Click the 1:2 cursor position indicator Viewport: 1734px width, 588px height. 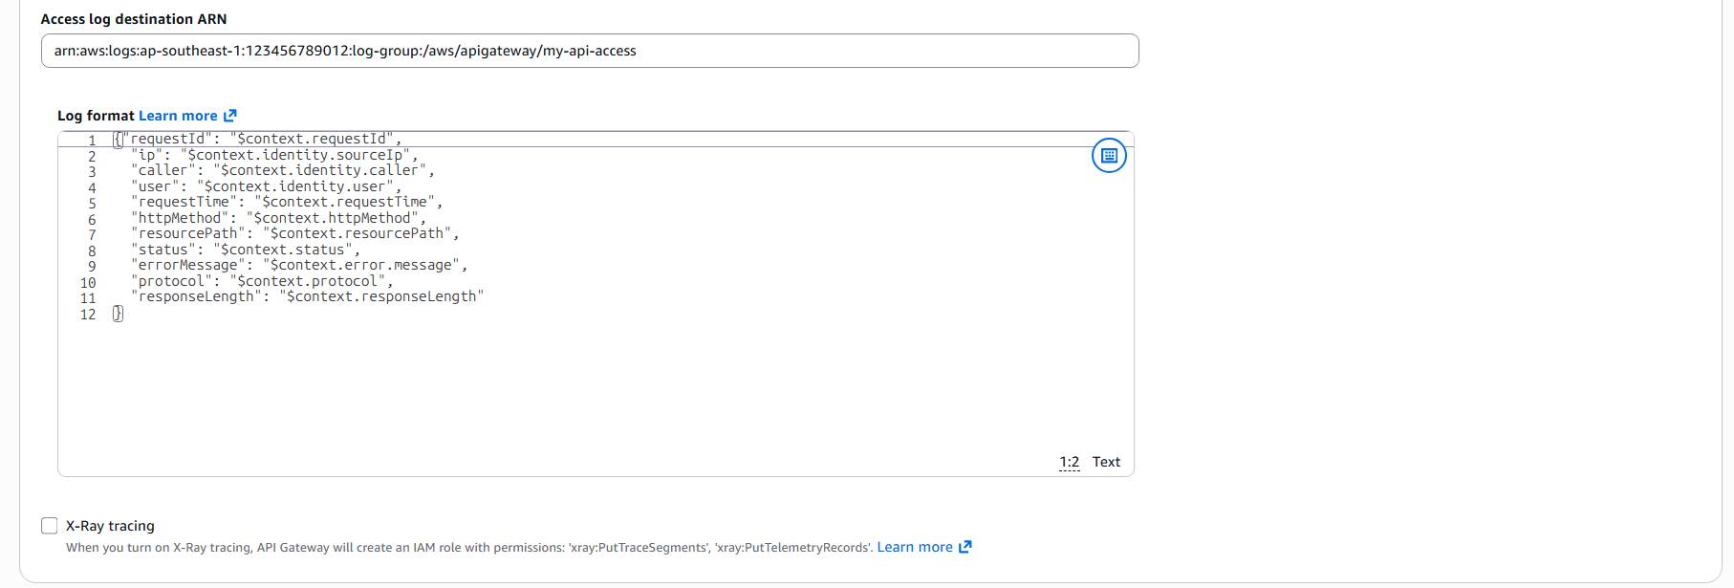[x=1069, y=462]
